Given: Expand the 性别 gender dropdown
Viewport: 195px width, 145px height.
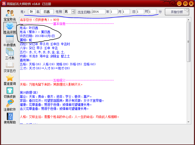Looking at the screenshot, I should pyautogui.click(x=73, y=12).
